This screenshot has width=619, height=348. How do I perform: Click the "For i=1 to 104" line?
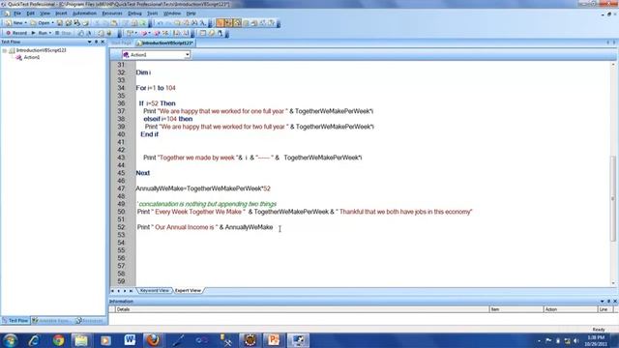tap(156, 88)
